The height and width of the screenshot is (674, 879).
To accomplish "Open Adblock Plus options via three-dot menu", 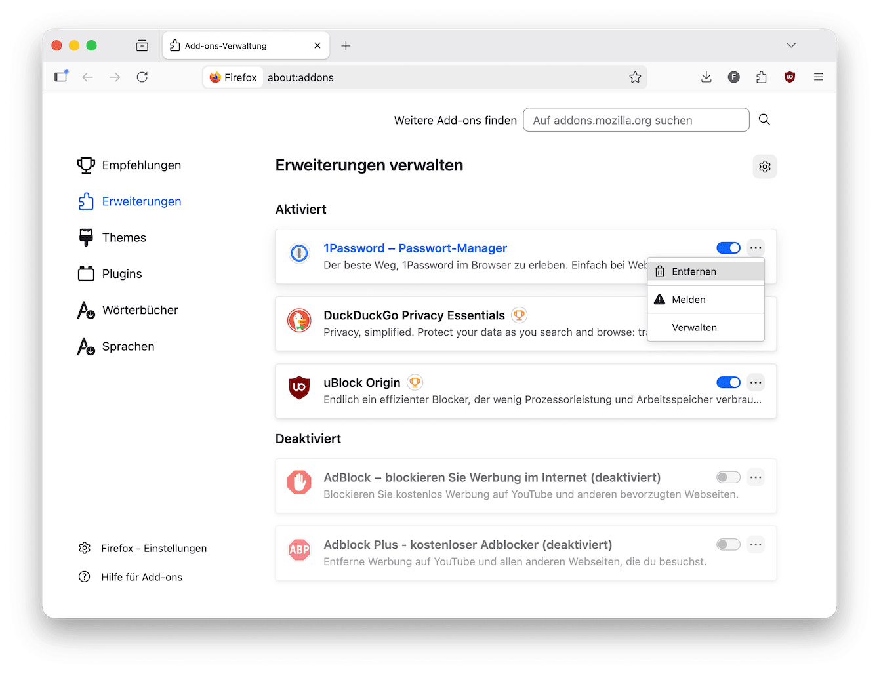I will click(x=756, y=544).
